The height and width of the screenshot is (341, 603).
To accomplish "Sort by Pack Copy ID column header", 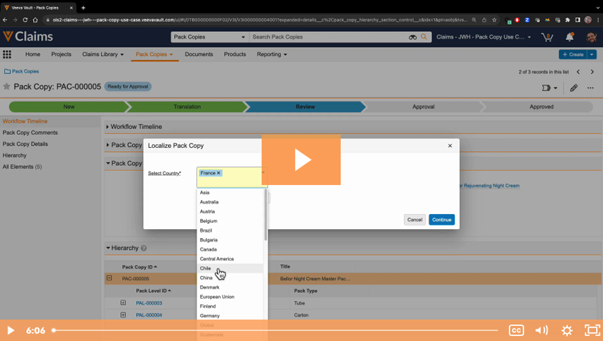I will coord(139,267).
